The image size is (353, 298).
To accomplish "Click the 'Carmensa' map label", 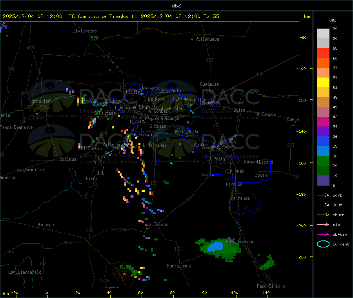I will point(240,198).
